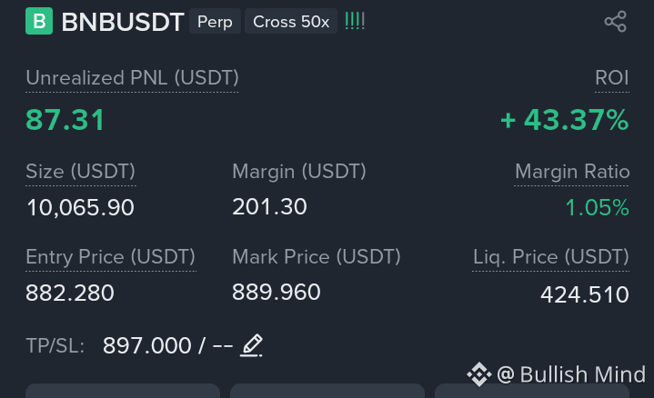654x398 pixels.
Task: Click the +43.37% ROI value
Action: 564,120
